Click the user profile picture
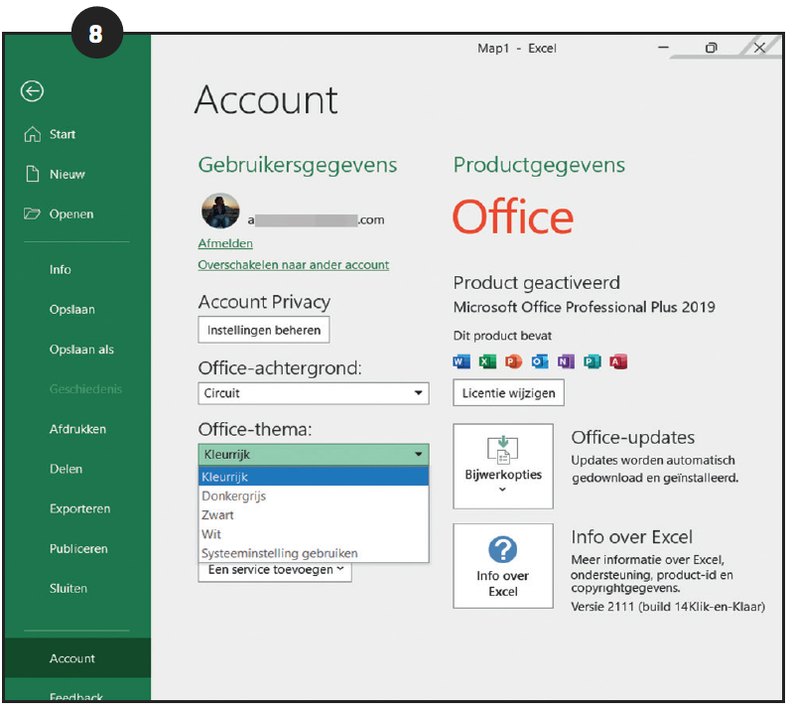The height and width of the screenshot is (714, 793). [x=220, y=211]
